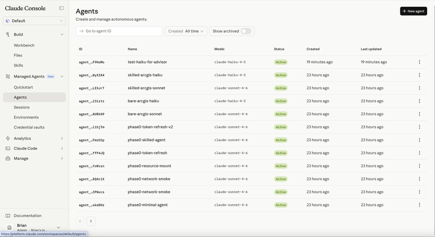
Task: Click the Model column header
Action: tap(219, 49)
